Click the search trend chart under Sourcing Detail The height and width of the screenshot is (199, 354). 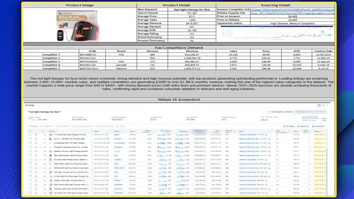276,34
